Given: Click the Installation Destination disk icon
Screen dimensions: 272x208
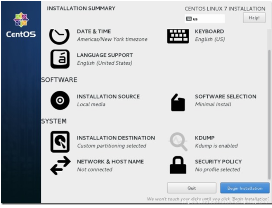Looking at the screenshot, I should click(60, 142).
